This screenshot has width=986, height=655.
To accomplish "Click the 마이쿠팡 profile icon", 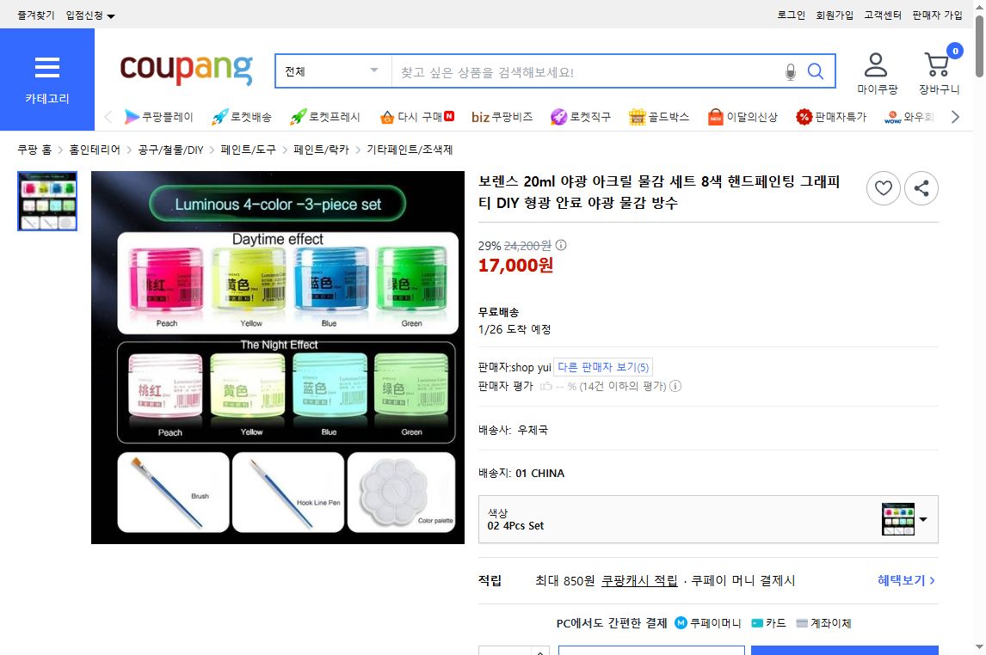I will [876, 64].
